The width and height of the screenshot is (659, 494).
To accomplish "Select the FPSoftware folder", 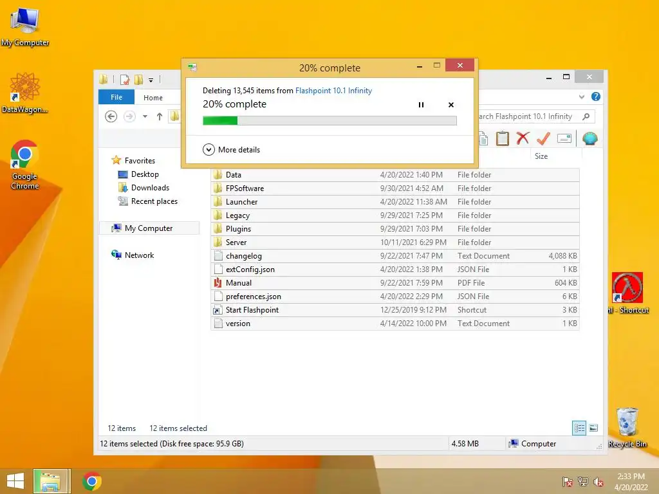I will click(x=394, y=188).
